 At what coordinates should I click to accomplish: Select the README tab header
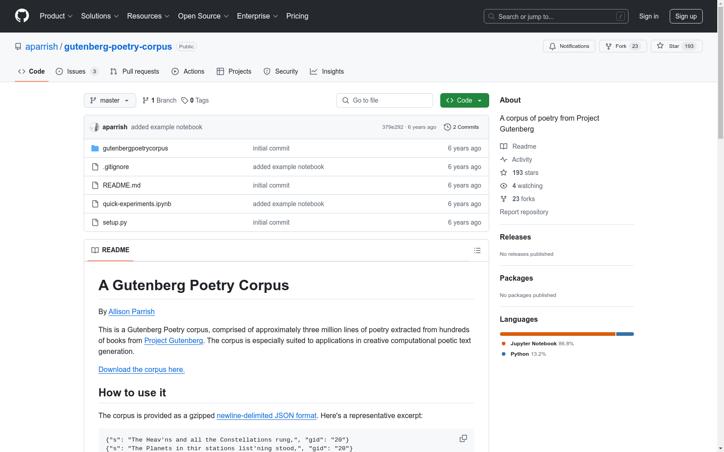(x=110, y=250)
